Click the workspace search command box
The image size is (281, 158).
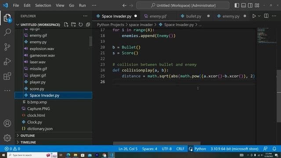pos(183,5)
